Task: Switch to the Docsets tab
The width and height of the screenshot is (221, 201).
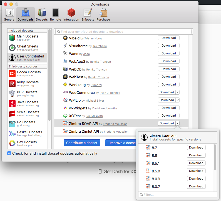Action: 42,15
